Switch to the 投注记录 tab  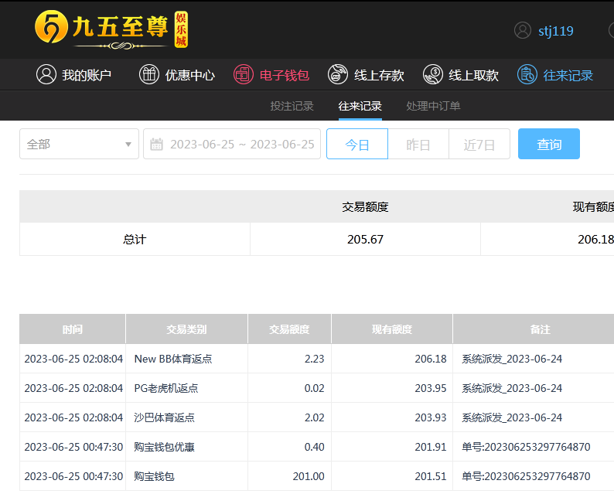pos(292,106)
